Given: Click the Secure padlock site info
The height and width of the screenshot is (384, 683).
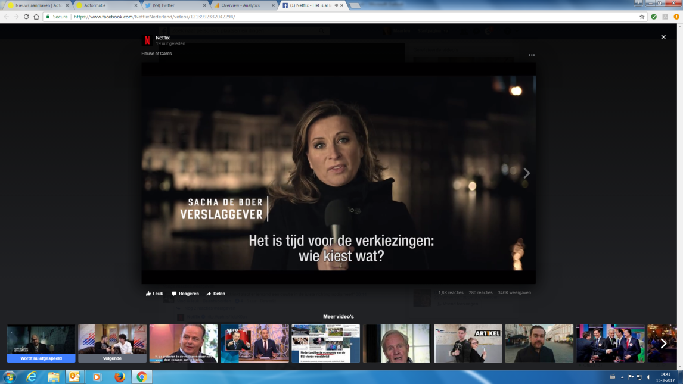Looking at the screenshot, I should pyautogui.click(x=57, y=17).
